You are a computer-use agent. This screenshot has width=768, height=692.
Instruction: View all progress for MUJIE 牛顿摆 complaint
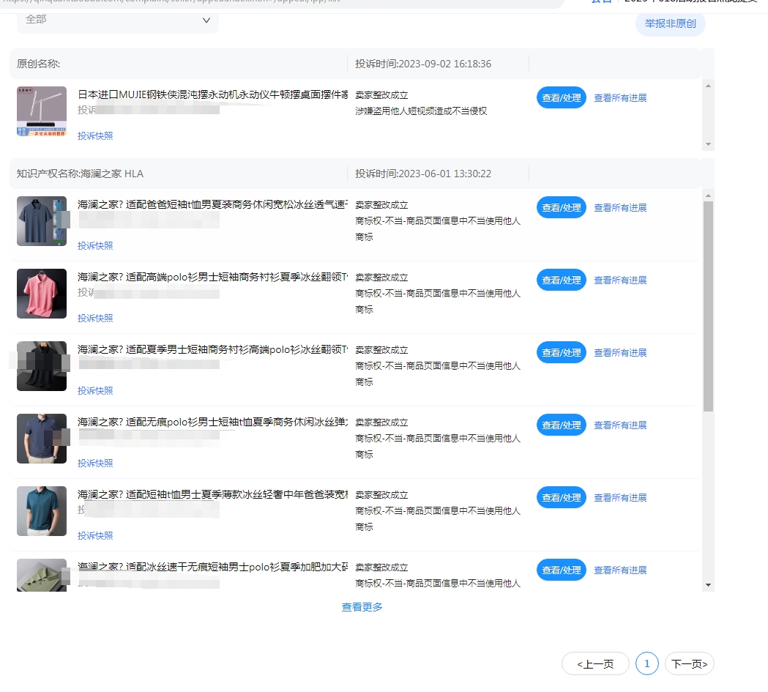pos(620,98)
